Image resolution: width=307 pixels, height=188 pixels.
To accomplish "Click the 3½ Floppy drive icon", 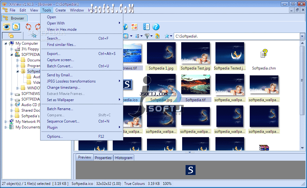I will [x=17, y=49].
